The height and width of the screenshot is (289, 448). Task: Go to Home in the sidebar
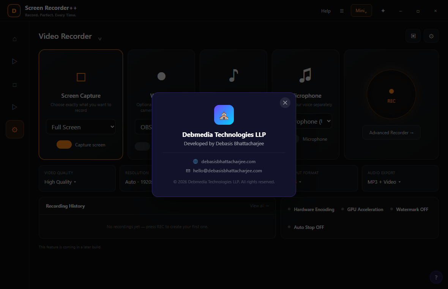pos(14,39)
